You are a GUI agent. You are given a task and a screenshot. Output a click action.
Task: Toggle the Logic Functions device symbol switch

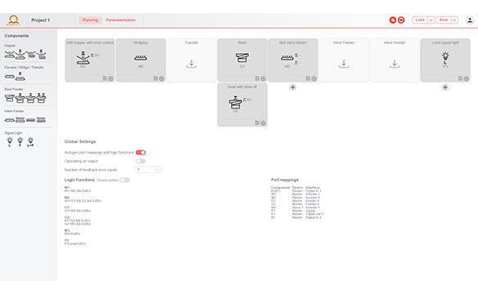(124, 180)
